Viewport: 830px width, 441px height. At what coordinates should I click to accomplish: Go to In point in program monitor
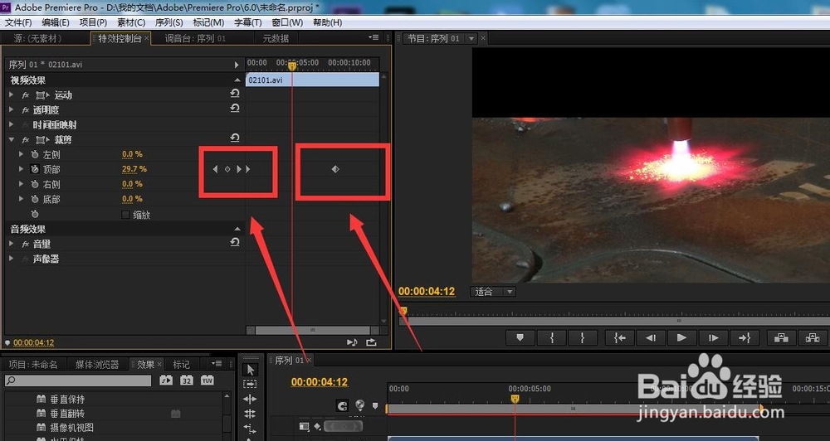point(619,337)
